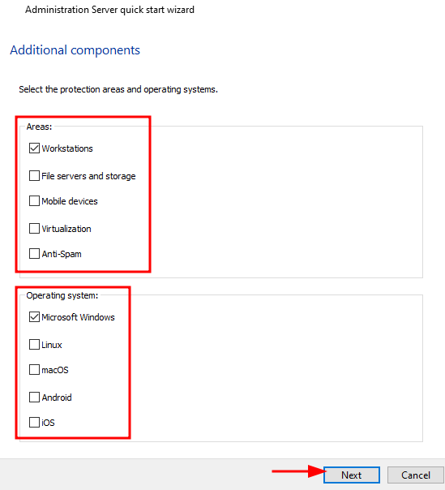This screenshot has width=445, height=490.
Task: Click the Administration Server quick start wizard title
Action: [109, 10]
